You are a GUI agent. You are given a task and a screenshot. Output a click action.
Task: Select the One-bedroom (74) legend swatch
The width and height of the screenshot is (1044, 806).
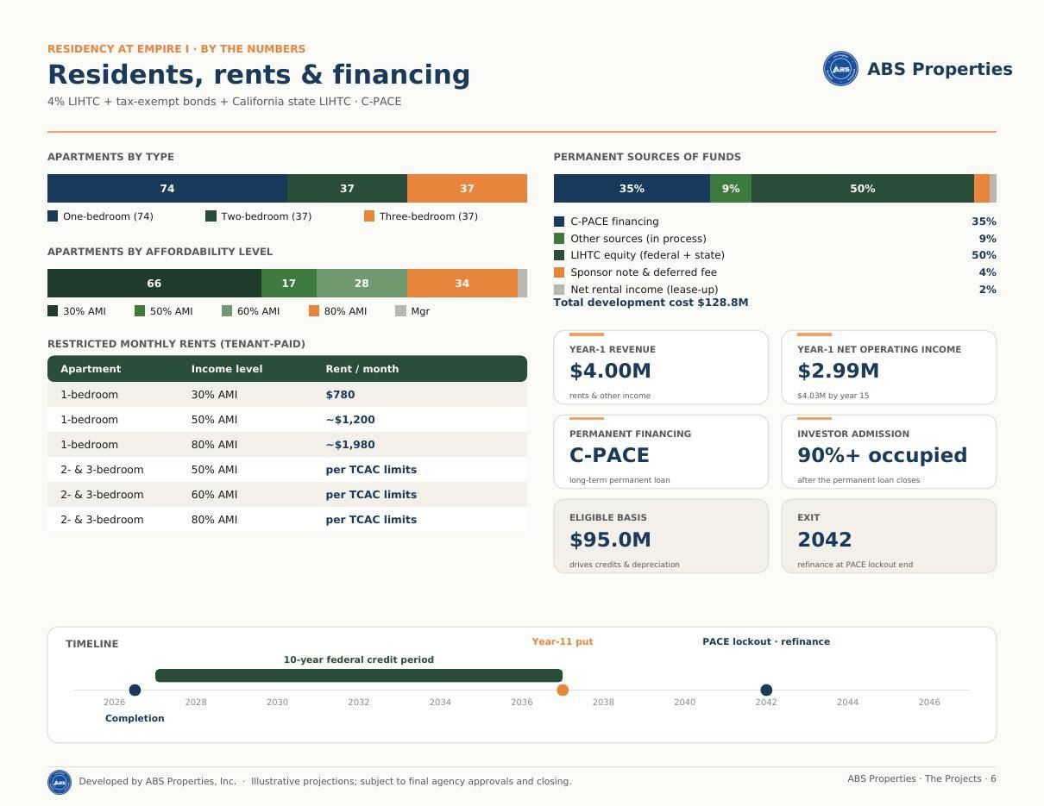point(53,216)
